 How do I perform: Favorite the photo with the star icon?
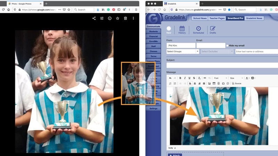point(117,18)
